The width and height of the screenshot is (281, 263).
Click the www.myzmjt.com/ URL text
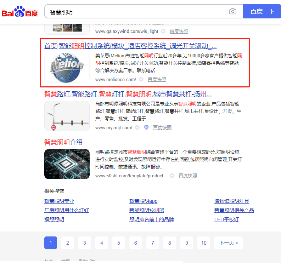click(114, 128)
